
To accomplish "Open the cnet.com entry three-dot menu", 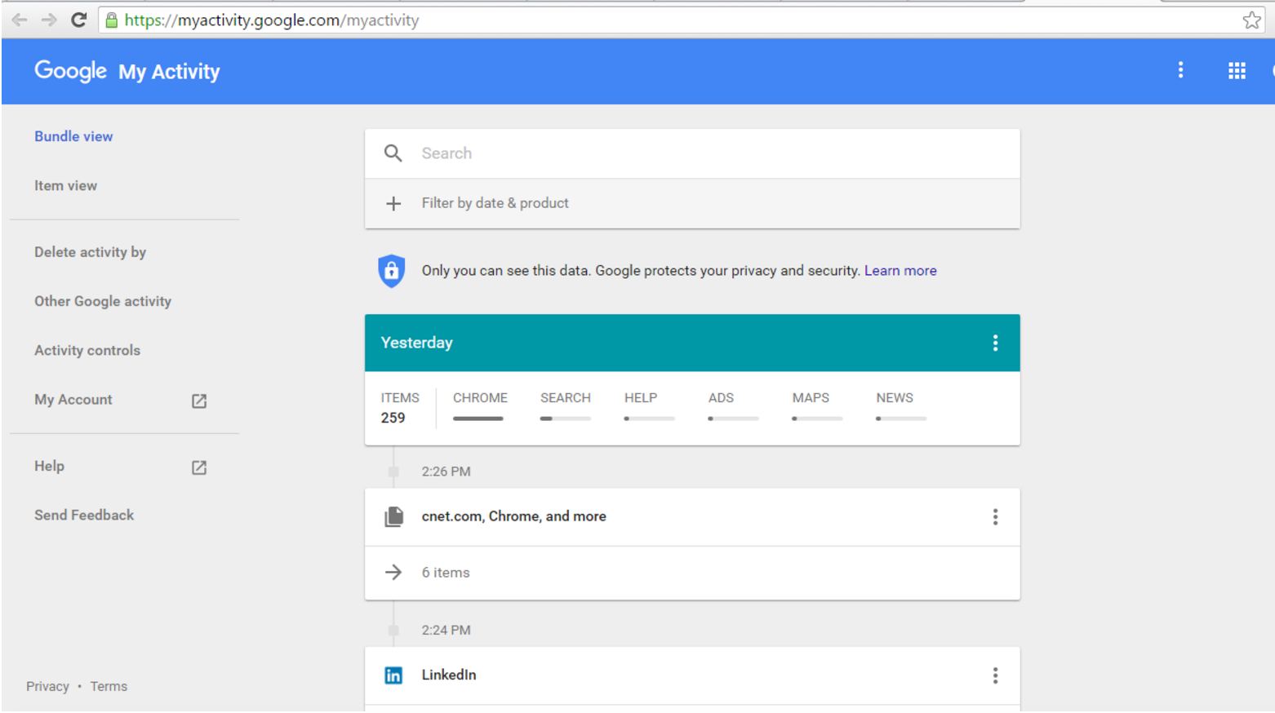I will [x=995, y=516].
